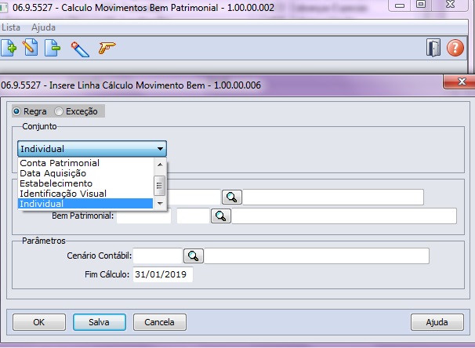The height and width of the screenshot is (348, 475).
Task: Choose Conta Patrimonial from the list
Action: tap(85, 163)
